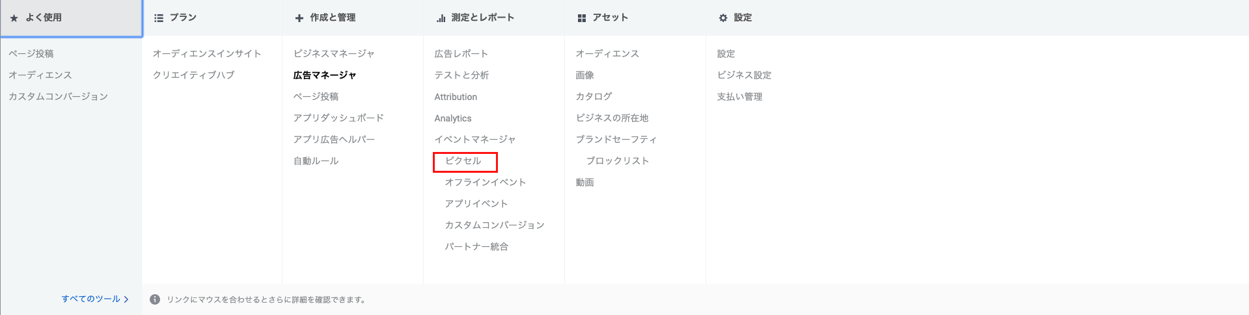Viewport: 1249px width, 315px height.
Task: Open クリエイティブハブ
Action: (x=193, y=75)
